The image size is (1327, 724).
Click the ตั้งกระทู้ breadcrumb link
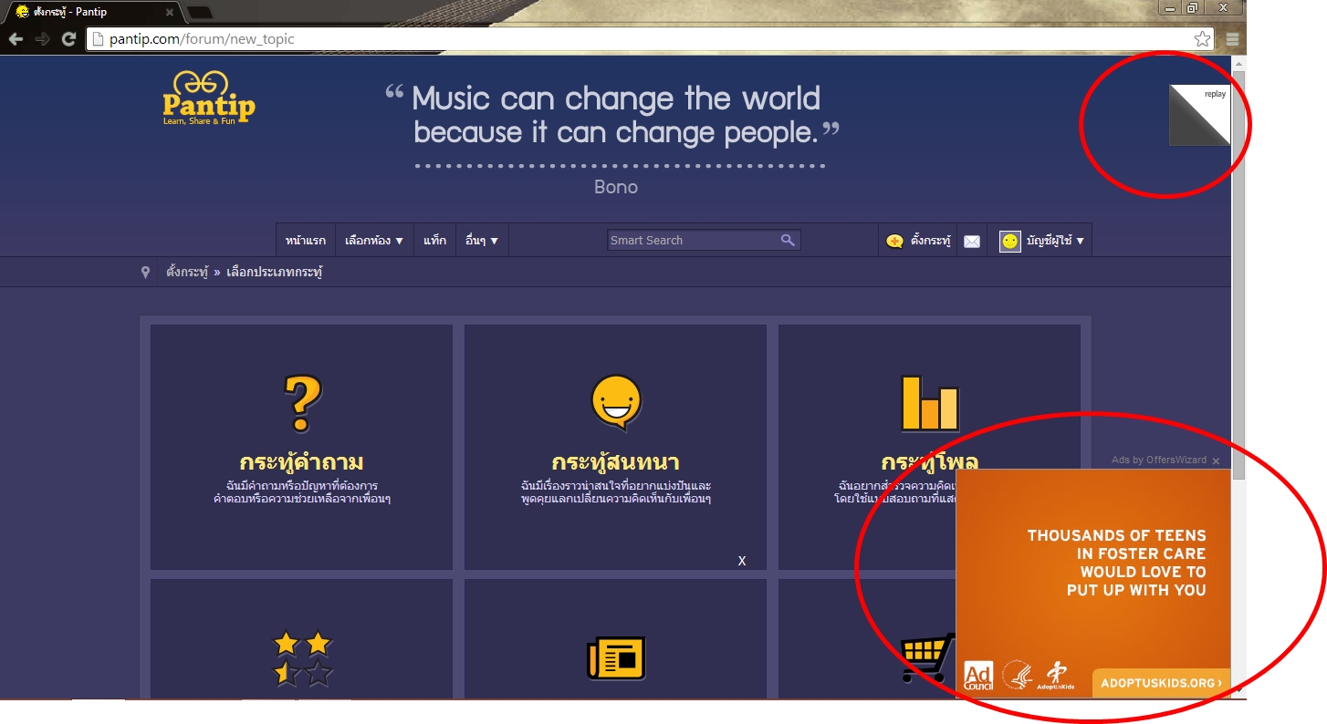click(187, 272)
